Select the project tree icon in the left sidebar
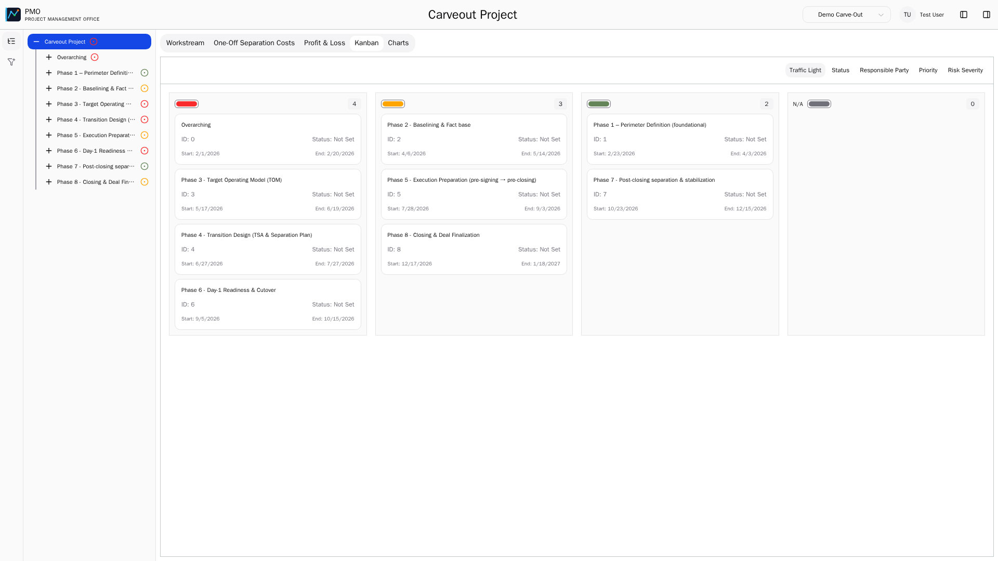This screenshot has width=998, height=561. click(x=11, y=41)
